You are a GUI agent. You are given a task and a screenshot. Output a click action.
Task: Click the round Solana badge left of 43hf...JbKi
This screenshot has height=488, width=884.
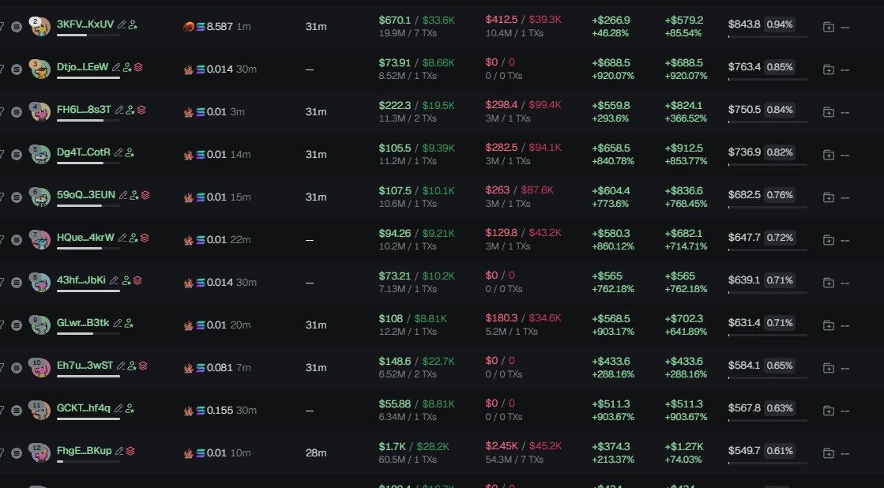17,283
